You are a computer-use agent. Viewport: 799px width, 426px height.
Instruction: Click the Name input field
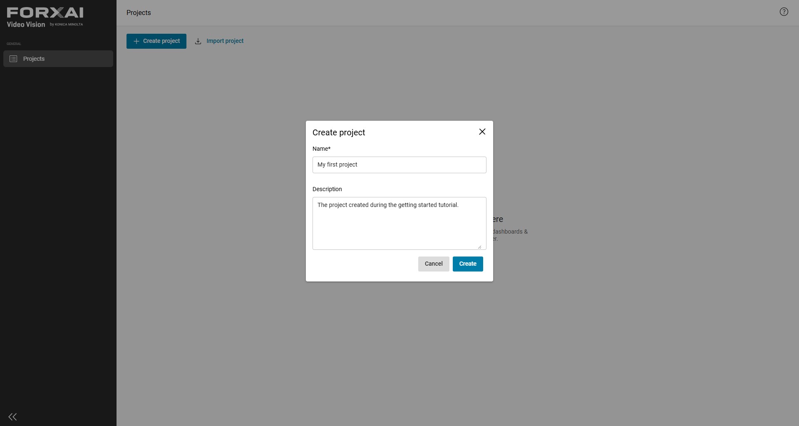click(x=399, y=165)
